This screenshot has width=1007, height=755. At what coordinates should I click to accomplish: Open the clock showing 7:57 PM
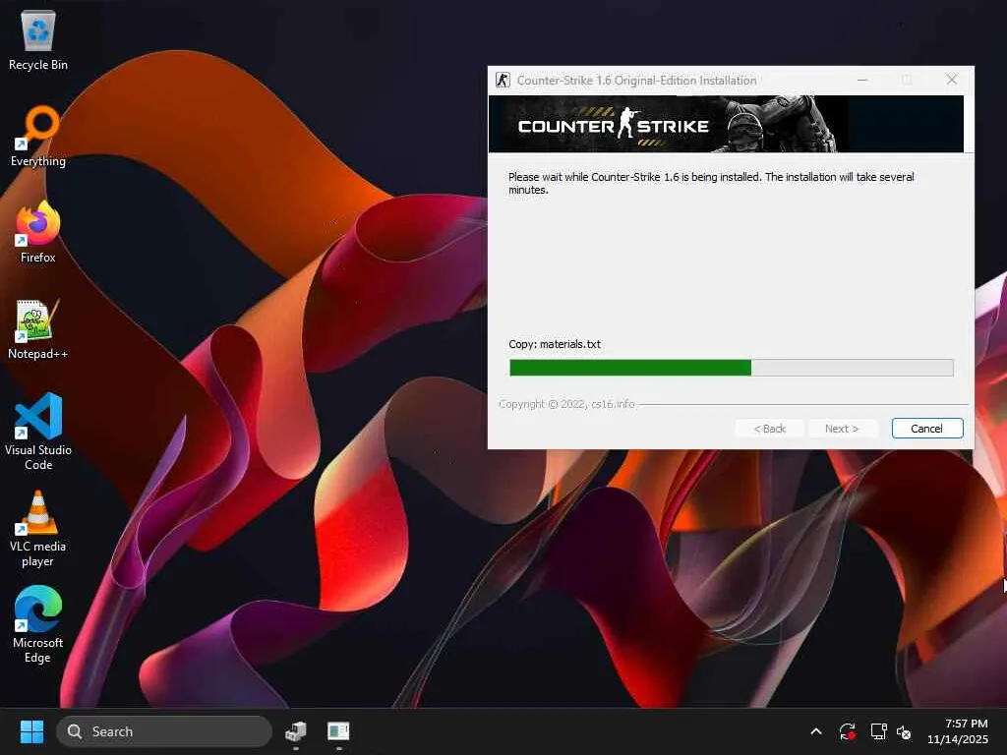[x=957, y=731]
